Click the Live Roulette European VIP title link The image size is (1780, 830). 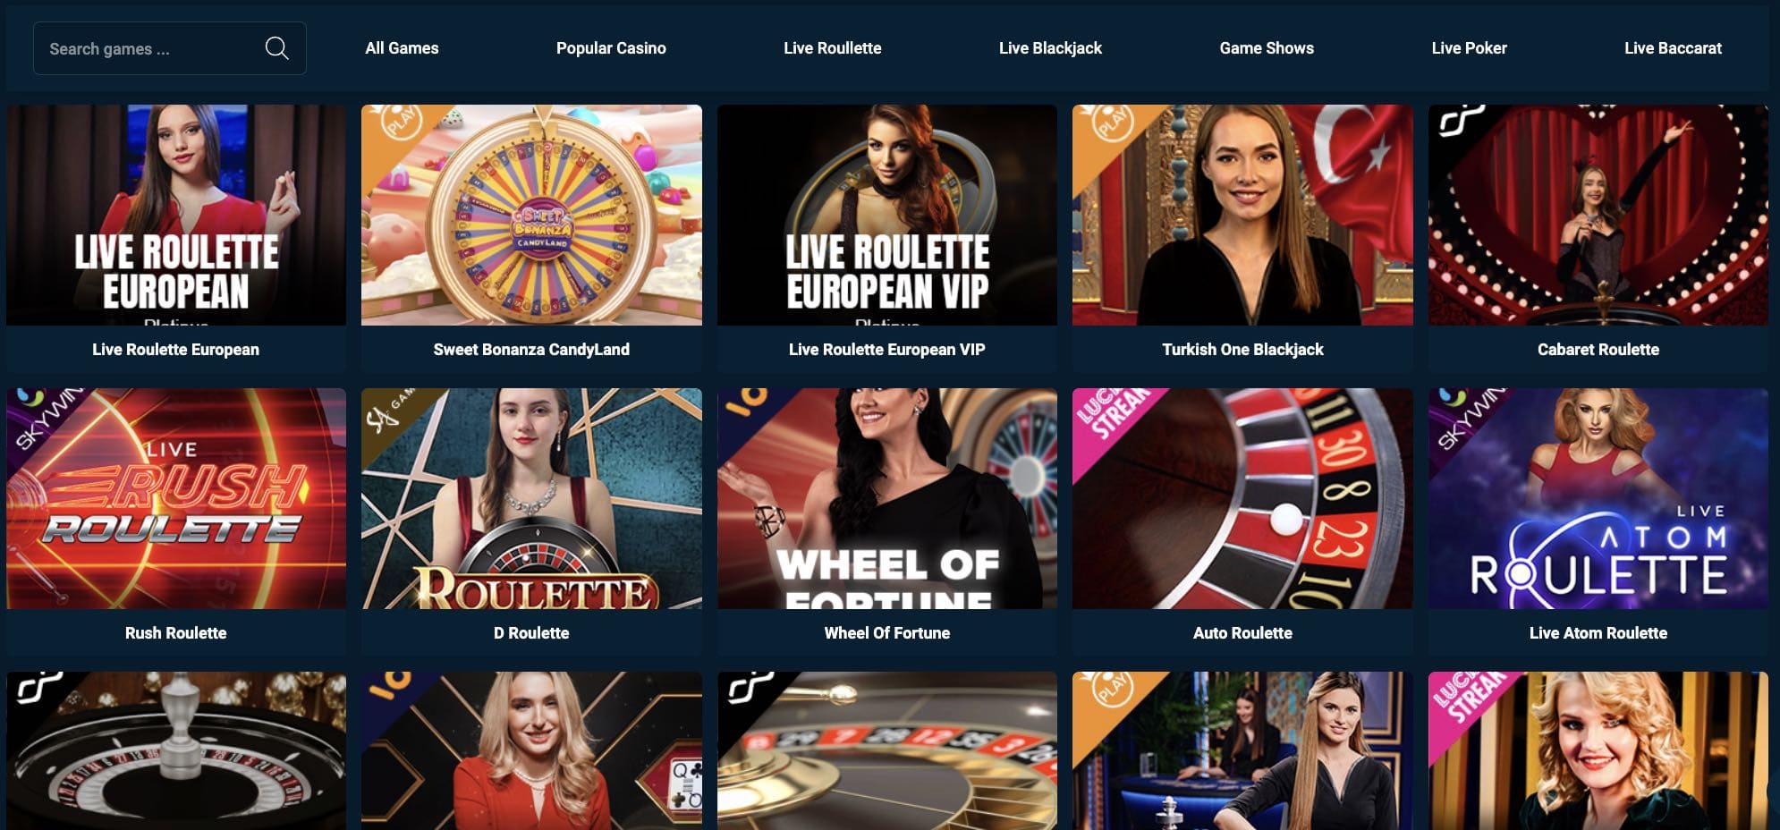[886, 350]
